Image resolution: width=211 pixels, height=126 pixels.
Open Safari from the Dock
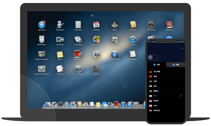[67, 104]
